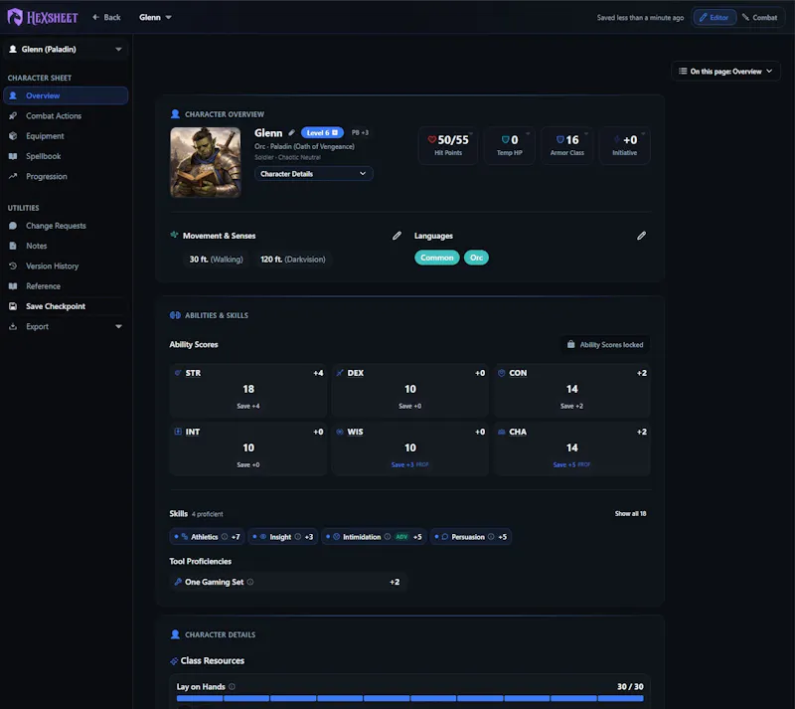Click the Version History clock icon
Viewport: 795px width, 709px height.
coord(13,266)
